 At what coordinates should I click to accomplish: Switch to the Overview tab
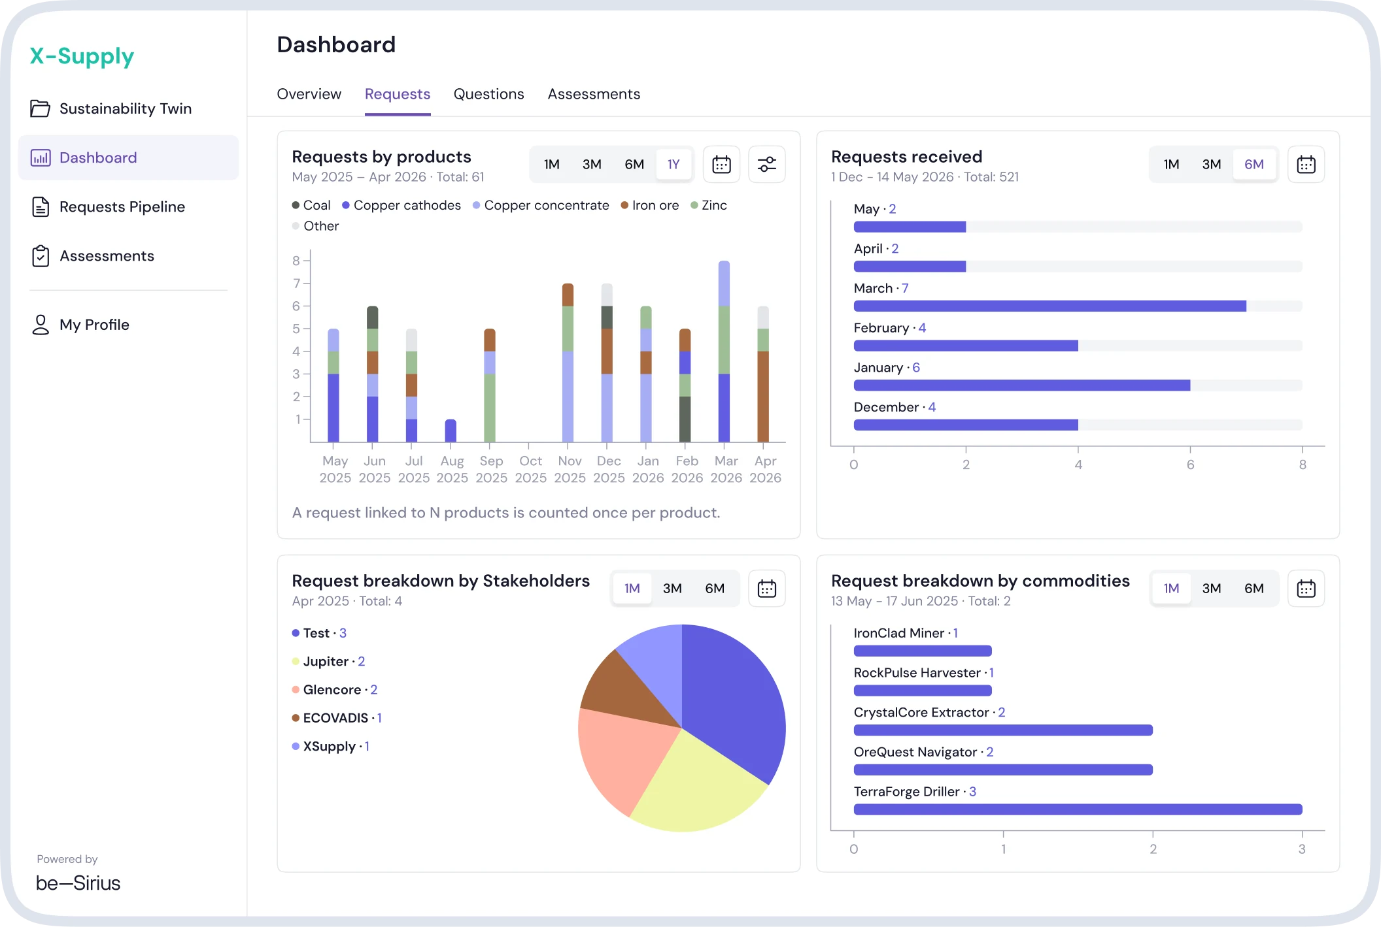click(x=309, y=94)
